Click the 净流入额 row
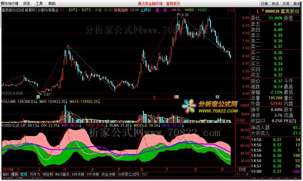The image size is (303, 181). (276, 128)
